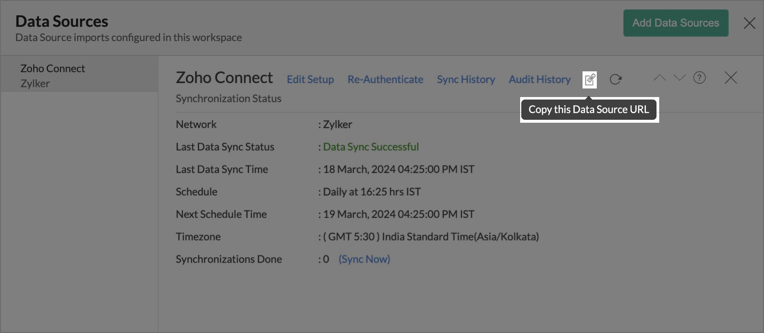Trigger Sync Now next to Synchronizations Done
Image resolution: width=764 pixels, height=333 pixels.
coord(364,259)
